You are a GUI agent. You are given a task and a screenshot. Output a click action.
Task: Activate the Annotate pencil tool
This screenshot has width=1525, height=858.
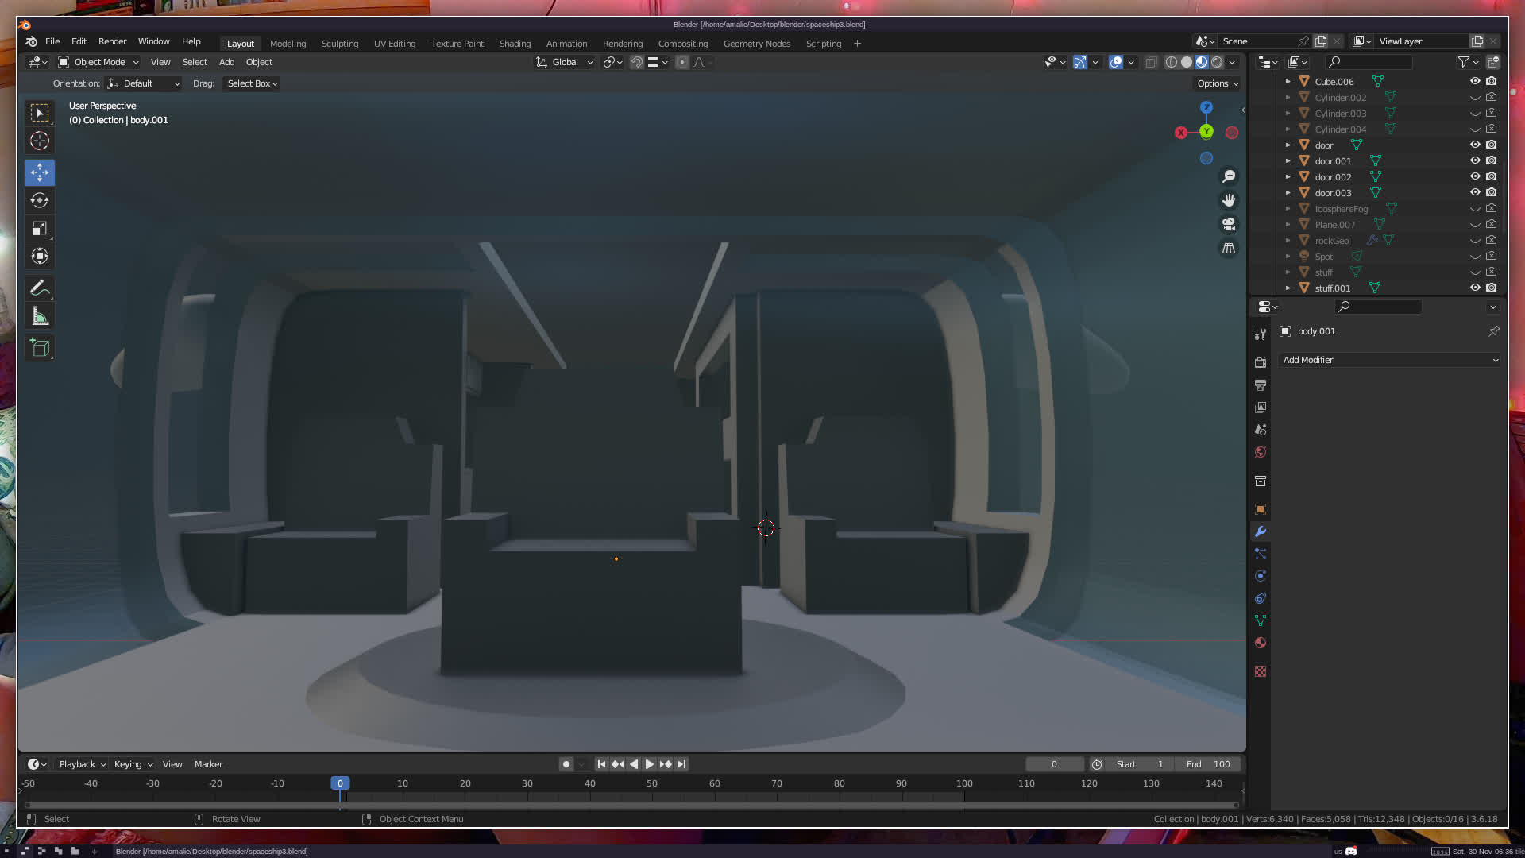[40, 288]
